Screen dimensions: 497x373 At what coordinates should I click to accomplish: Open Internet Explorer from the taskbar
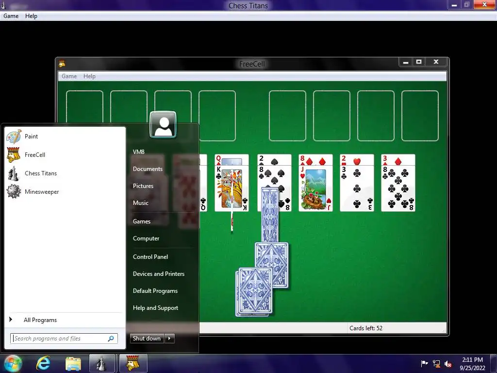coord(43,363)
